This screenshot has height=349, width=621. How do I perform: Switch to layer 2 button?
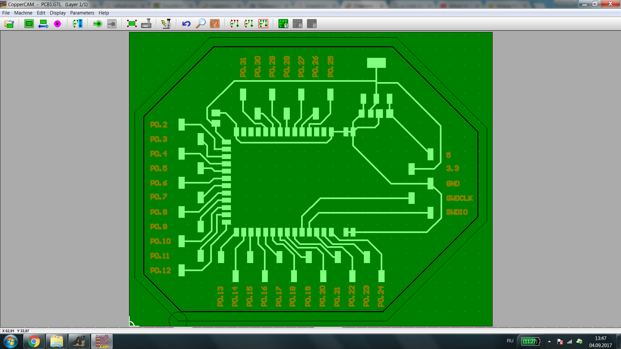pos(298,24)
